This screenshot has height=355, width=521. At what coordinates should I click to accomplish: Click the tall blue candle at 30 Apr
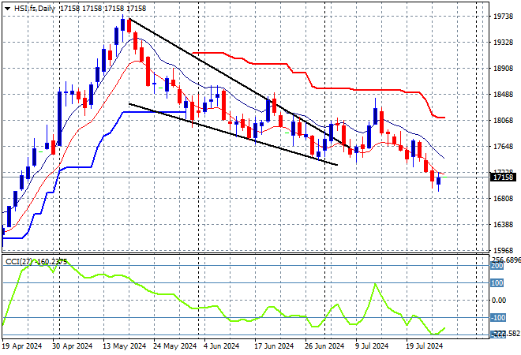[60, 118]
